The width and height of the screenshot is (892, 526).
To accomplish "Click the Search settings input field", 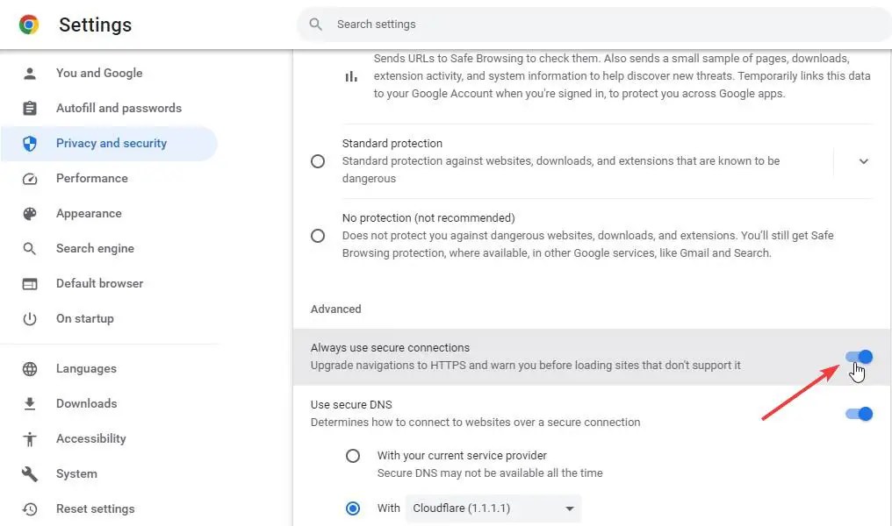I will (594, 25).
